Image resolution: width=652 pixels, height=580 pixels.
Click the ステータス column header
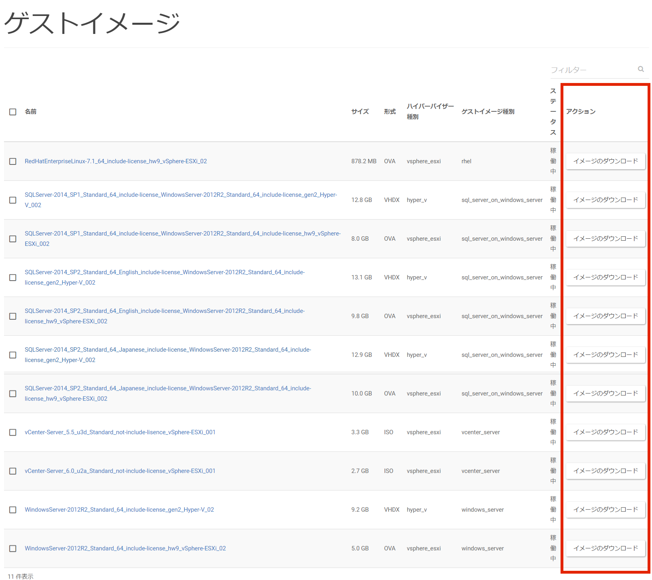[553, 112]
